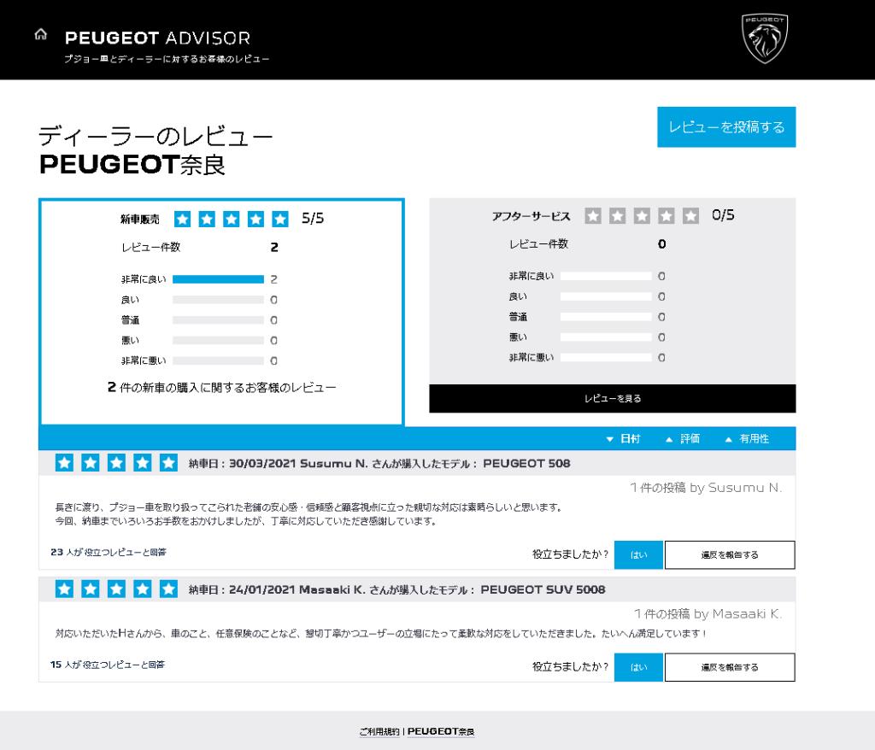Sort reviews by 評価

[x=683, y=439]
